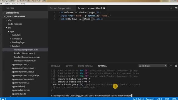
Task: Click code line 3 with label element
Action: click(81, 19)
